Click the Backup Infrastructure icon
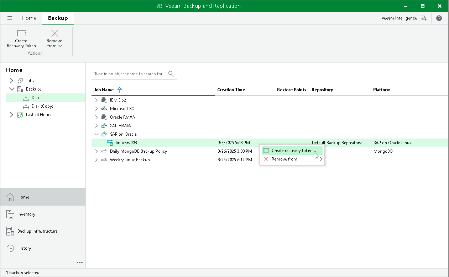This screenshot has width=449, height=277. coord(10,231)
